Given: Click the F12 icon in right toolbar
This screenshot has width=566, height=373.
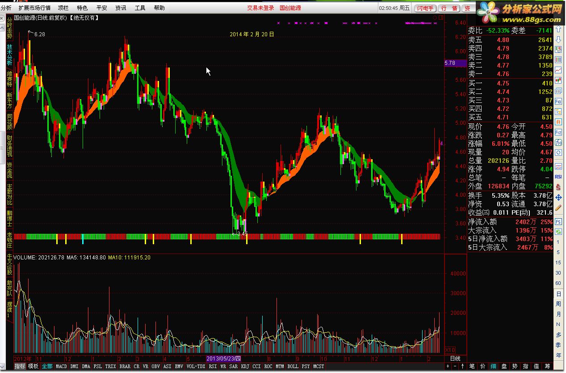Looking at the screenshot, I should 558,132.
